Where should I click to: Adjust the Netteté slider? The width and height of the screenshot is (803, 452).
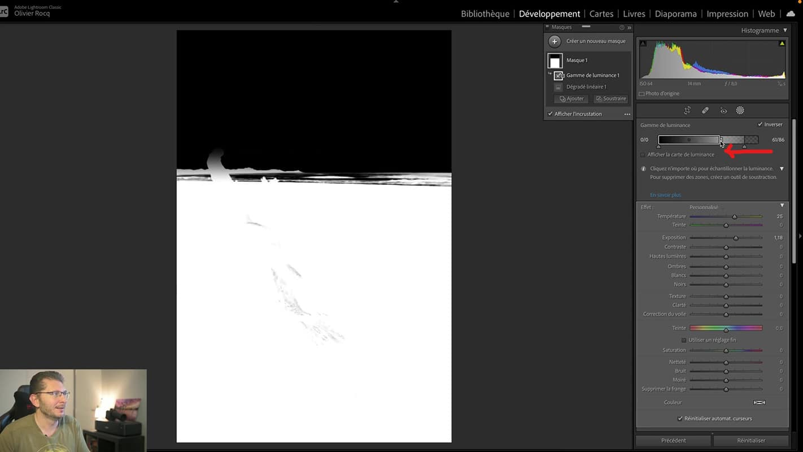click(726, 362)
